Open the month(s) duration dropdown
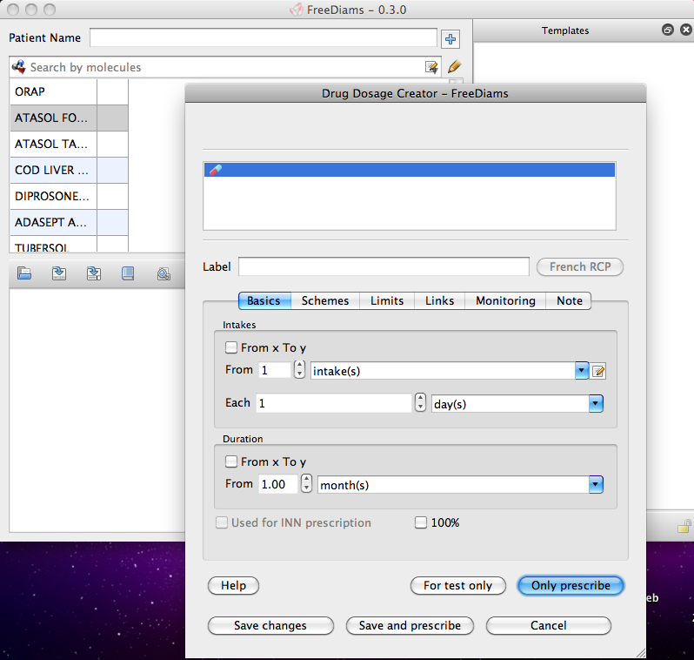694x660 pixels. point(596,484)
